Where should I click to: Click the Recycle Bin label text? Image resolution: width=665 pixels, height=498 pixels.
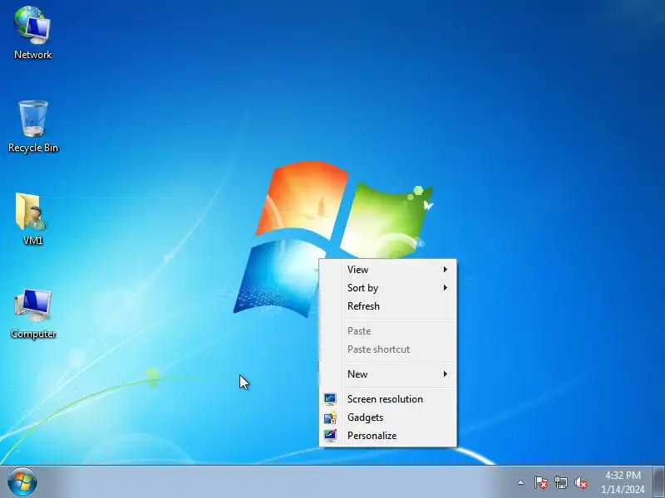(33, 148)
